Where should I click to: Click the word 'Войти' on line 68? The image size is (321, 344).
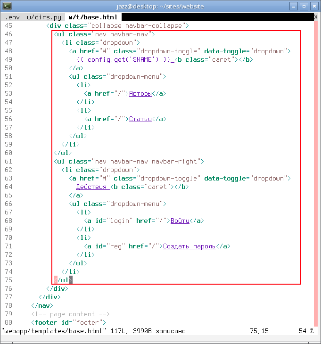[x=180, y=221]
